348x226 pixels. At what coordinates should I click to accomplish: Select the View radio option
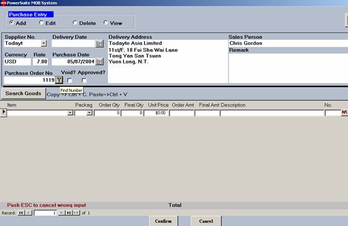106,22
